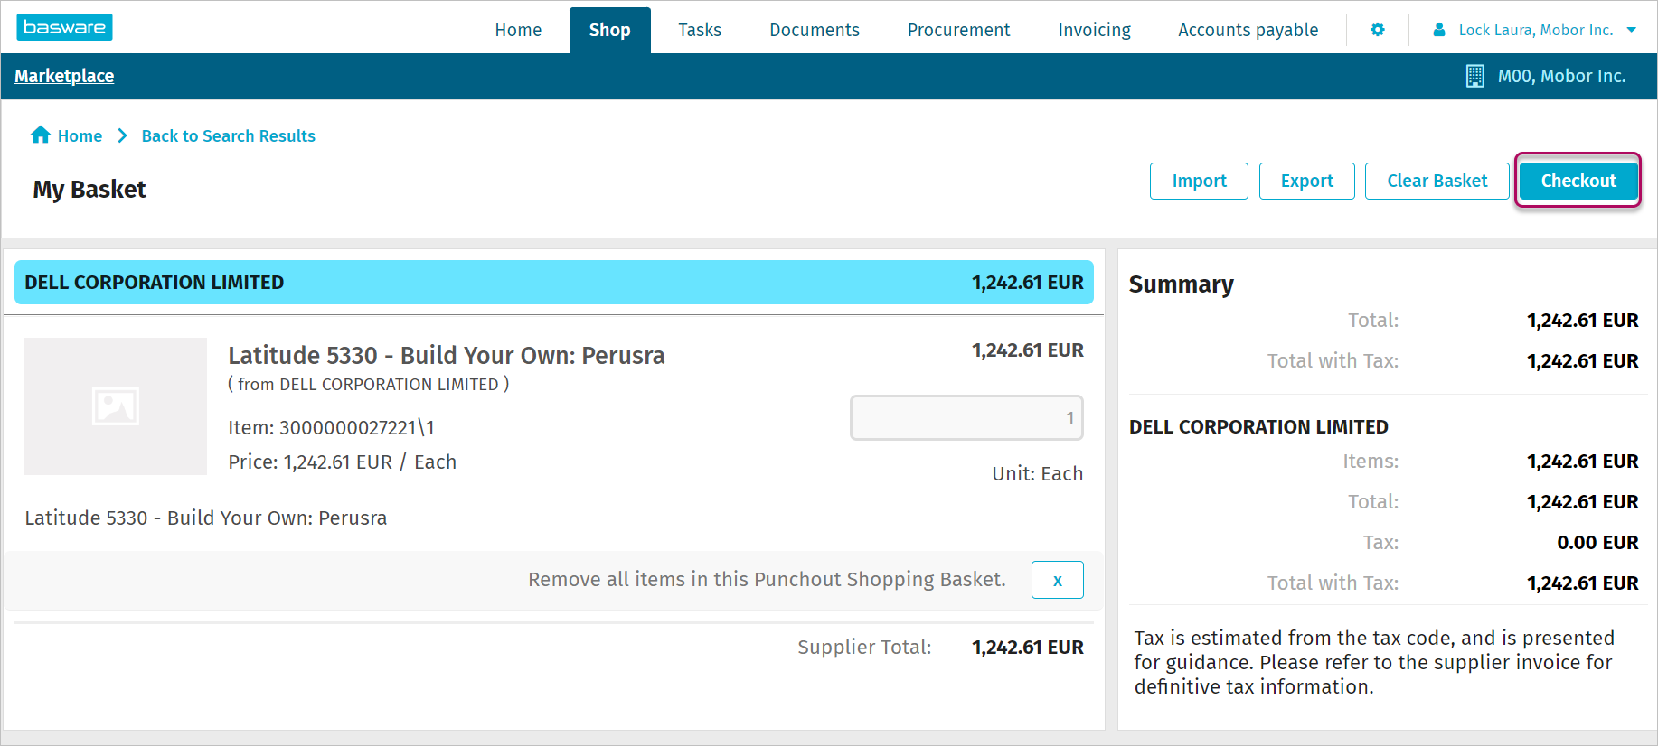Click the breadcrumb chevron separator
This screenshot has width=1658, height=746.
click(x=122, y=135)
